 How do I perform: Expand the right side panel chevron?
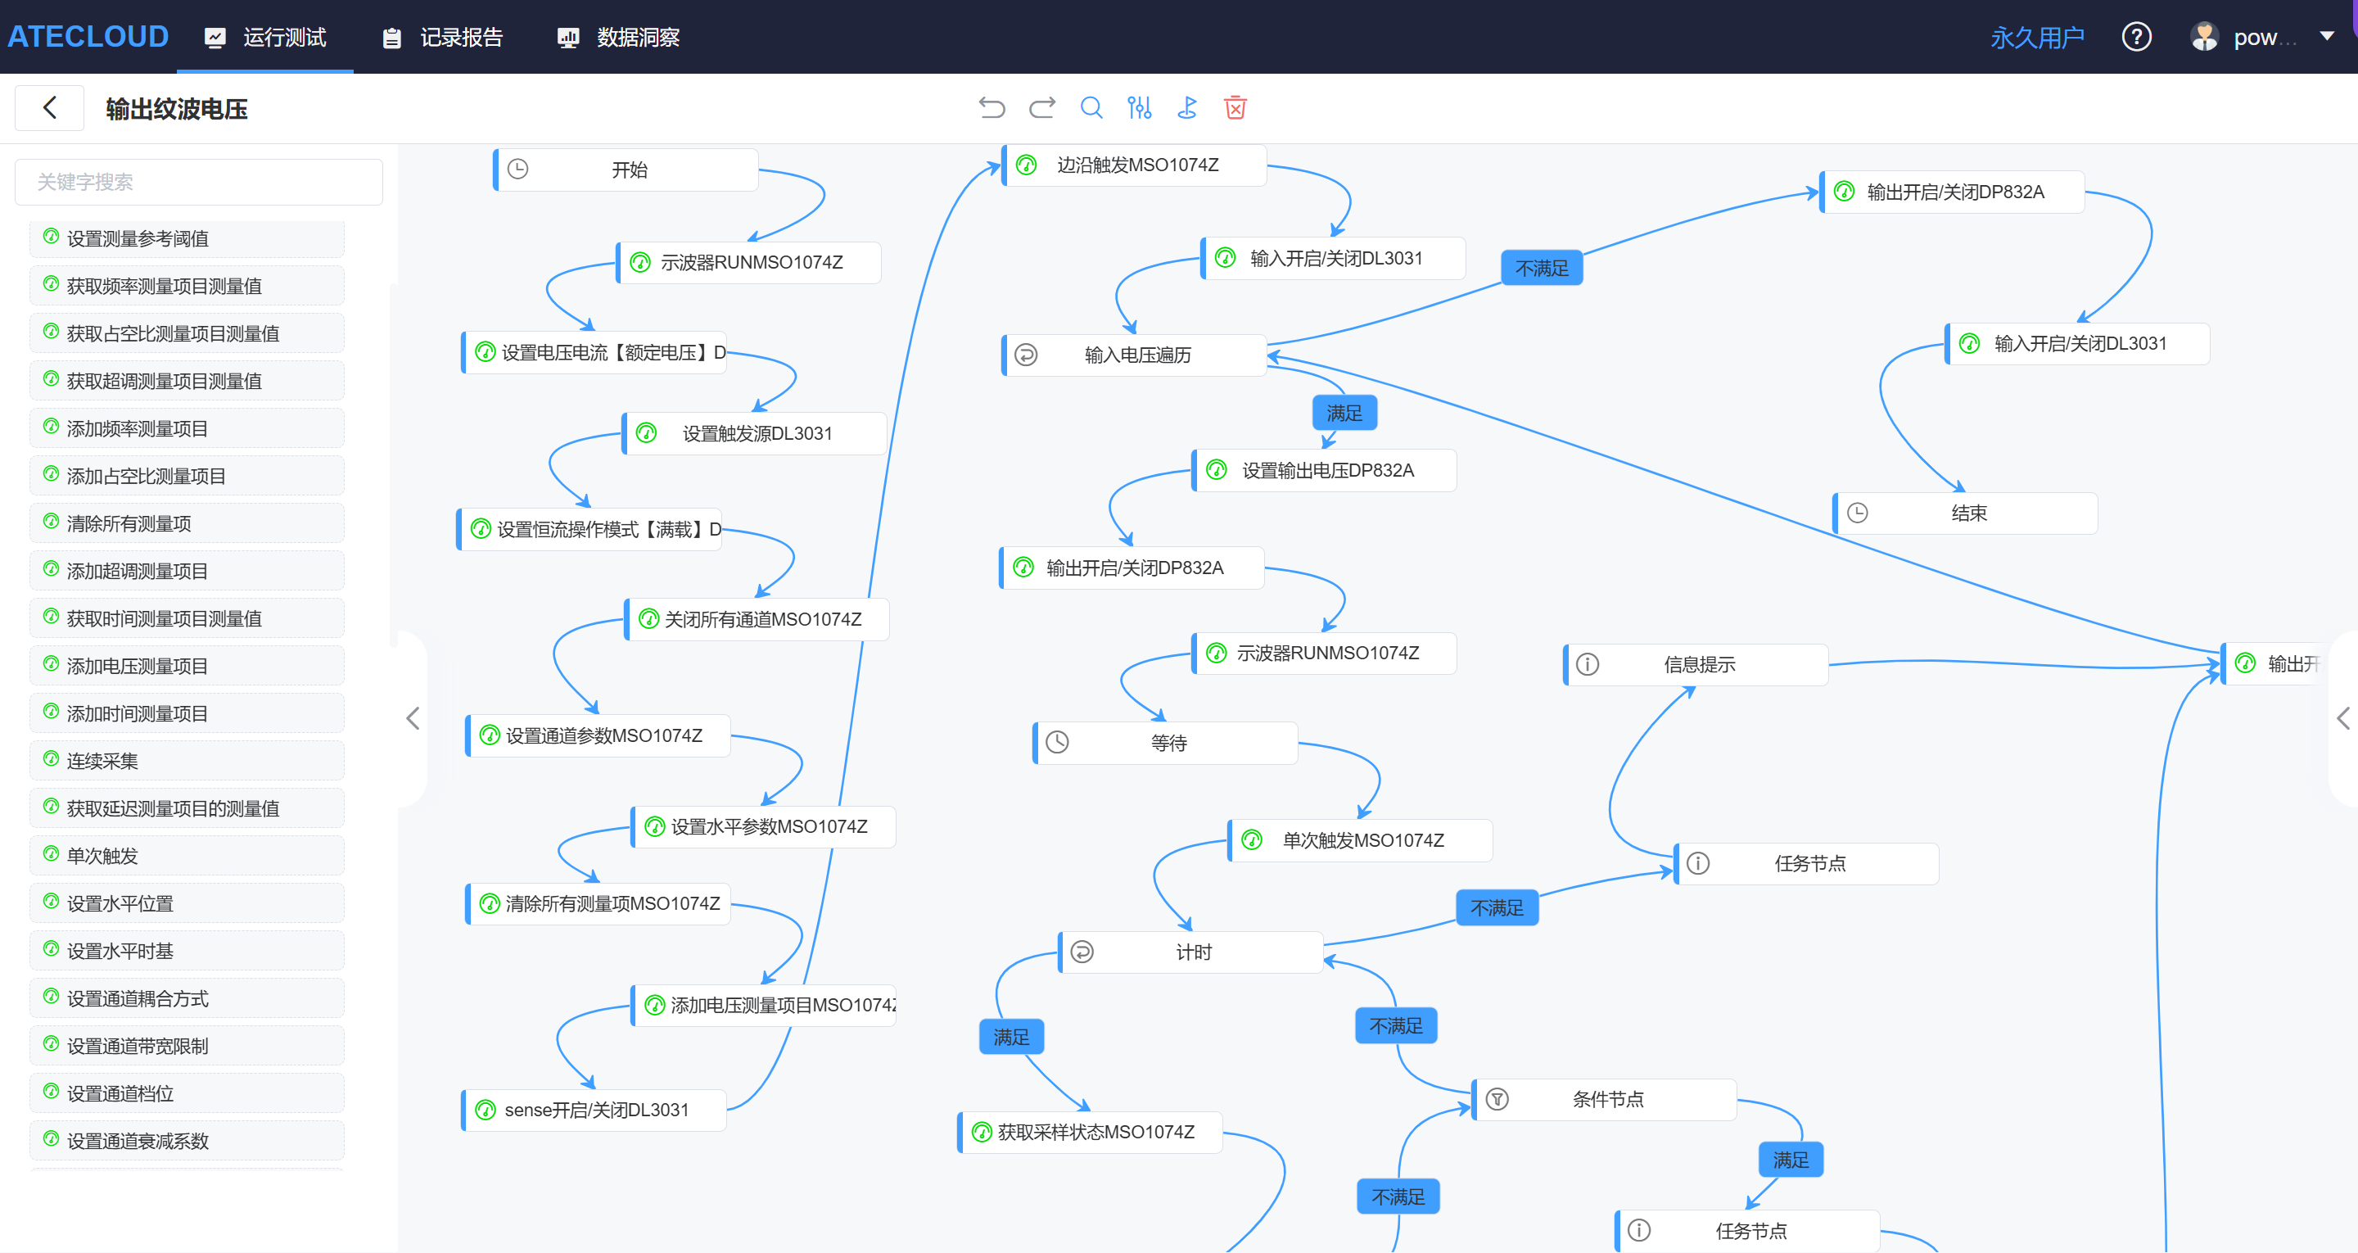tap(2342, 718)
